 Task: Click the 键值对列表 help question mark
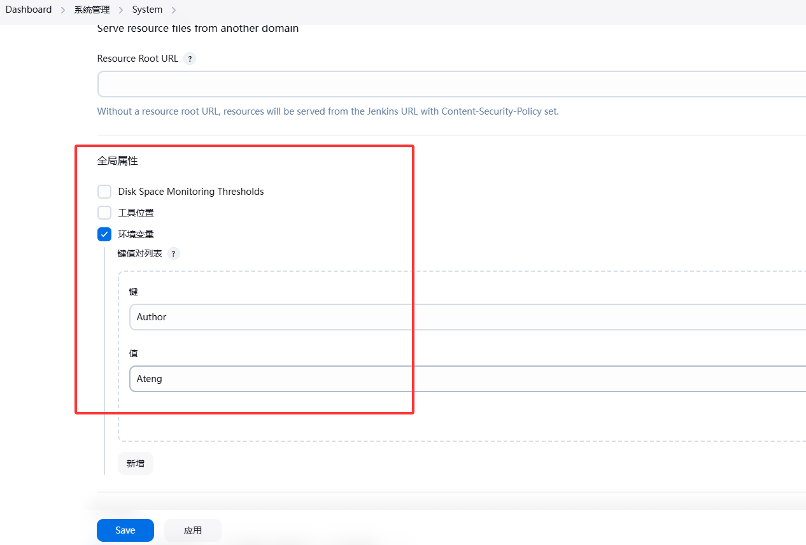pos(173,253)
